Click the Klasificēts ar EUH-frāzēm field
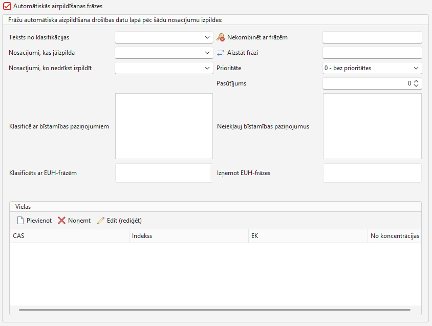 (164, 173)
